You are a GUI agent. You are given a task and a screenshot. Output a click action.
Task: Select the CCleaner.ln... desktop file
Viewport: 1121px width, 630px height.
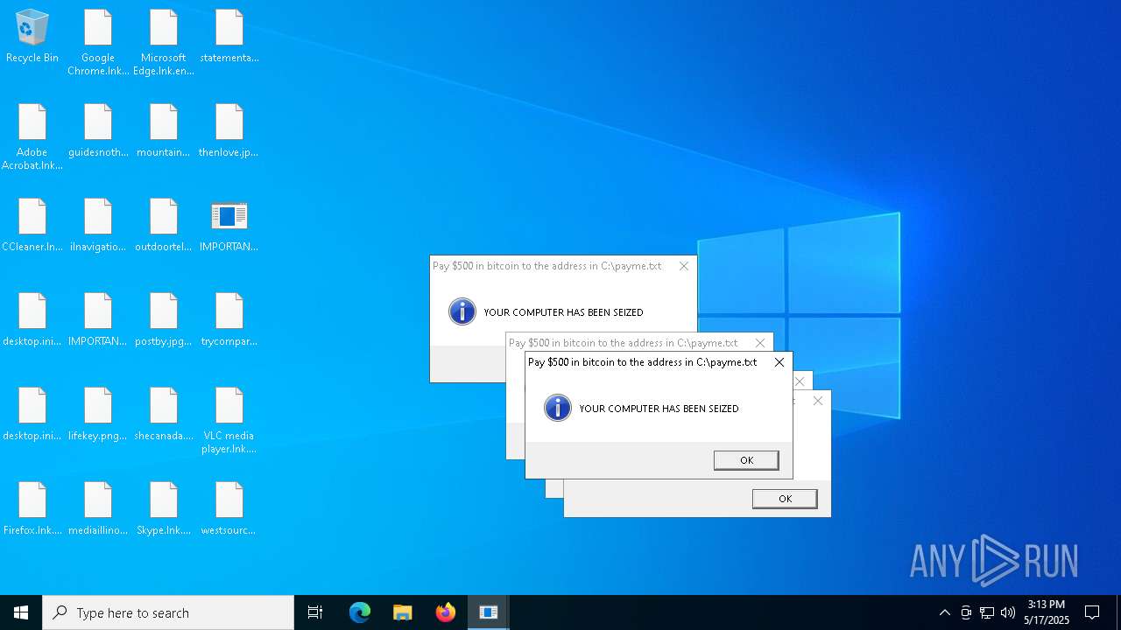tap(32, 226)
